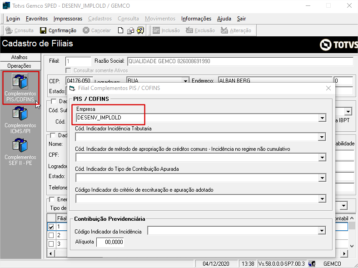Click the Inclusão button label
This screenshot has height=268, width=358.
(x=170, y=30)
